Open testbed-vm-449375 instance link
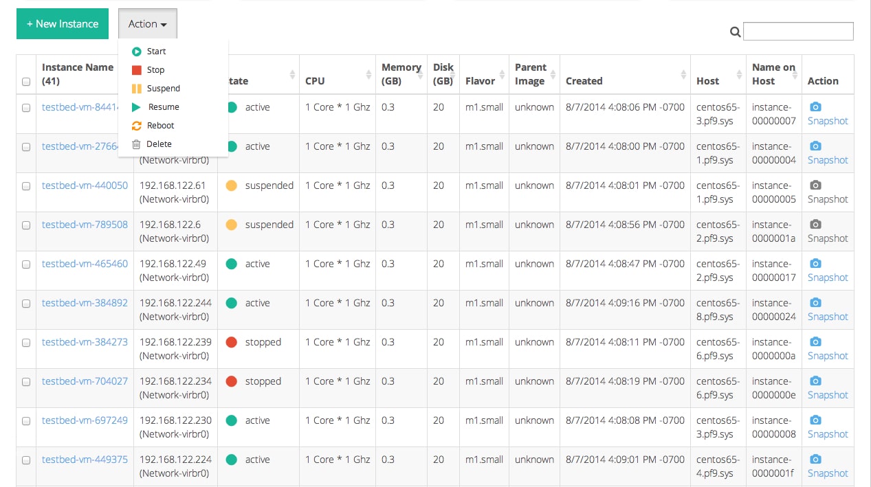 pyautogui.click(x=85, y=460)
